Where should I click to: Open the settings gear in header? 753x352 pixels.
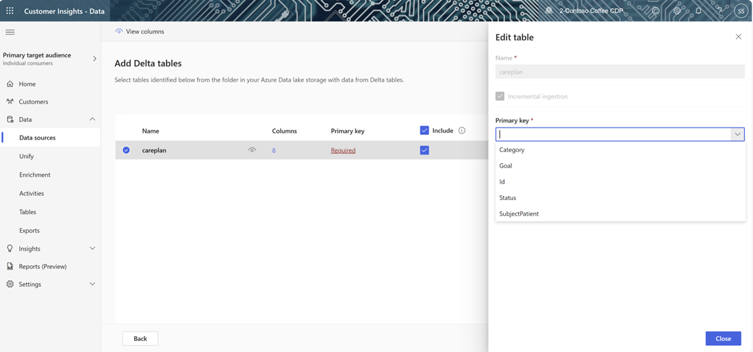[677, 10]
